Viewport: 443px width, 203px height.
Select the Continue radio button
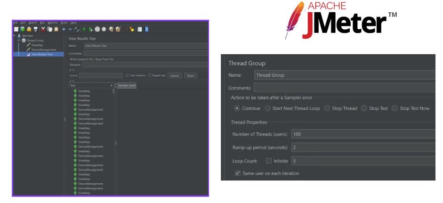[237, 108]
